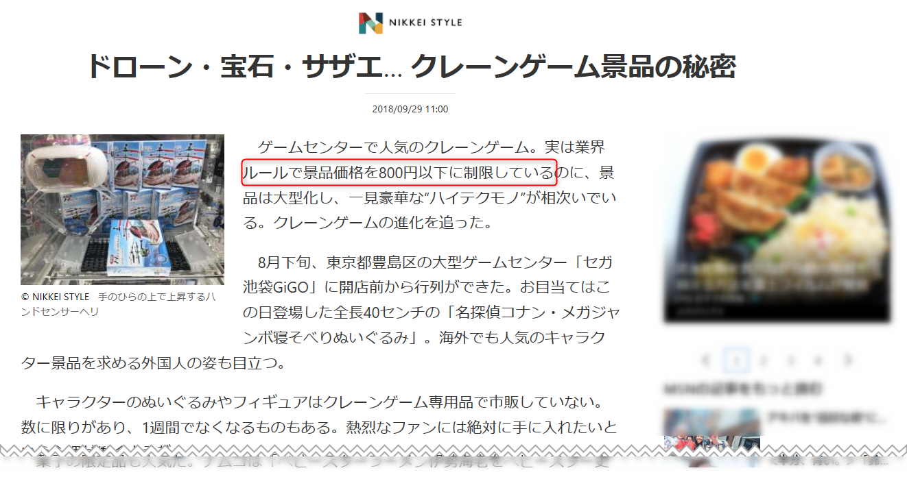Image resolution: width=907 pixels, height=503 pixels.
Task: Open the アキバ related article thumbnail
Action: coord(711,420)
